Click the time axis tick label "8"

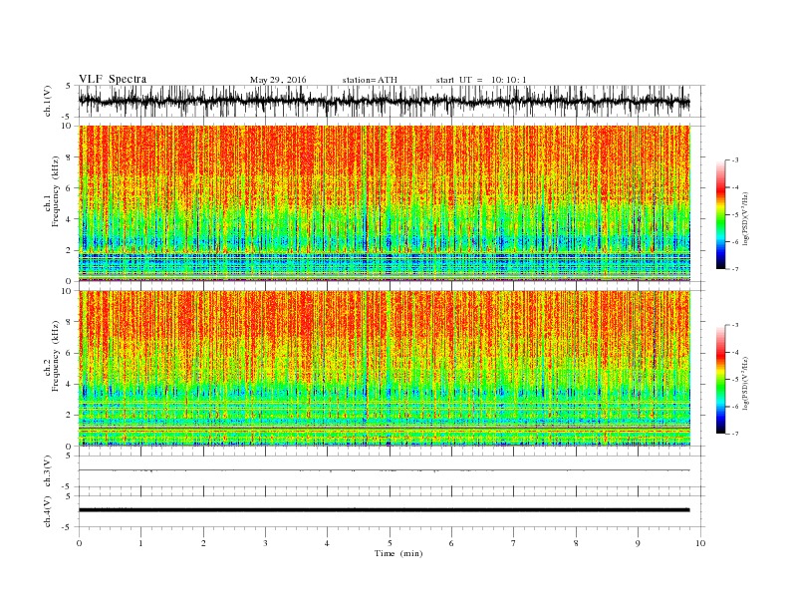[576, 543]
